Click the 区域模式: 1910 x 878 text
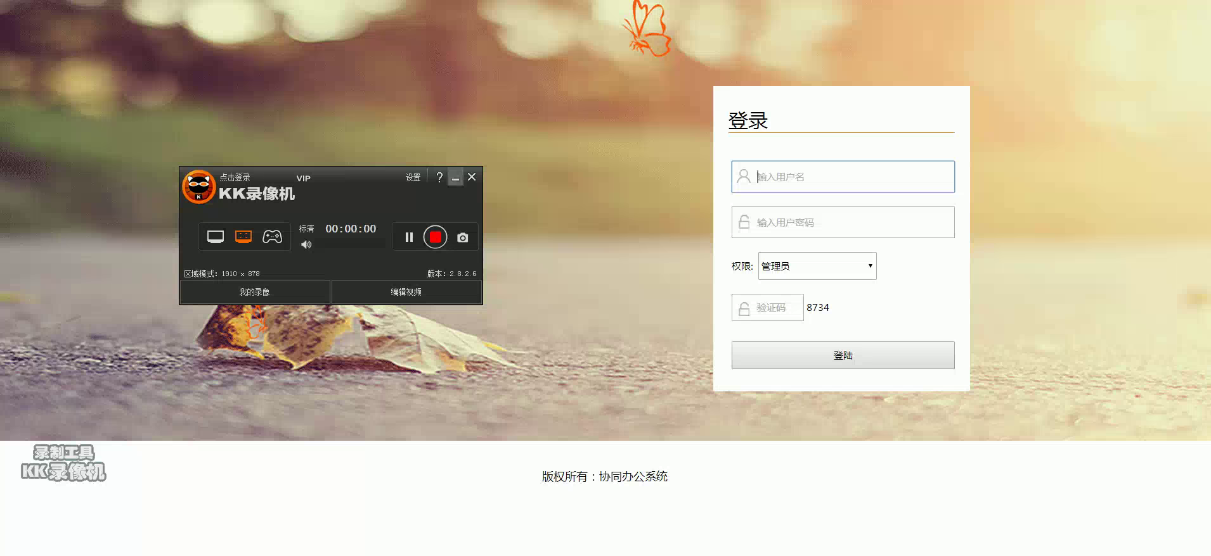Image resolution: width=1211 pixels, height=556 pixels. (222, 274)
